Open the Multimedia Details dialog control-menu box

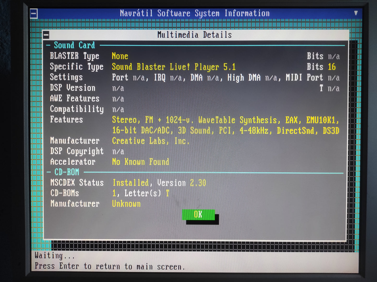tap(46, 35)
